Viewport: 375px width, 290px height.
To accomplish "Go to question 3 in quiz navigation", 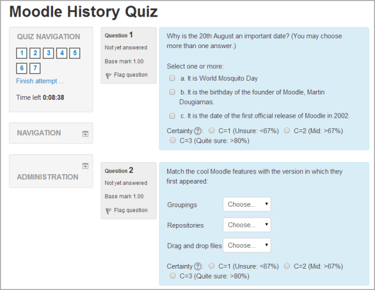I will point(48,53).
